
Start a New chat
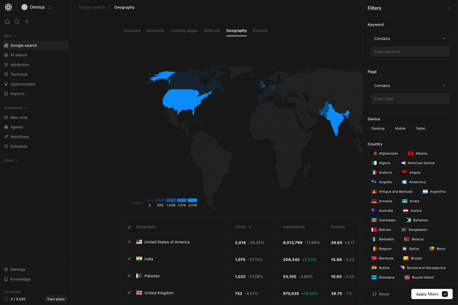19,117
